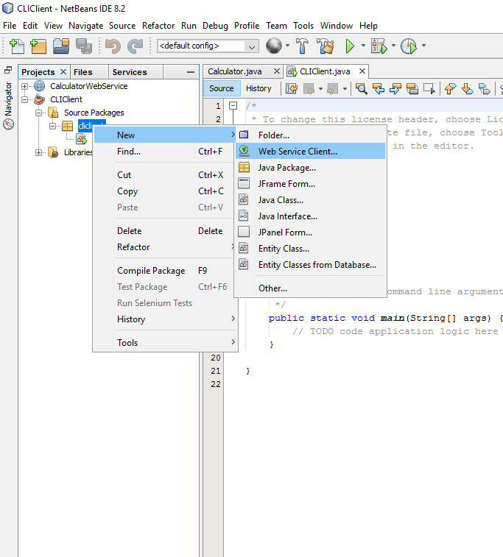
Task: Open the Run Project dropdown arrow
Action: click(x=363, y=46)
